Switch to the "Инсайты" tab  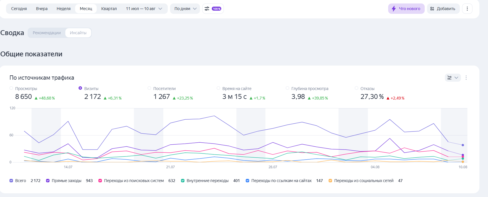click(78, 33)
